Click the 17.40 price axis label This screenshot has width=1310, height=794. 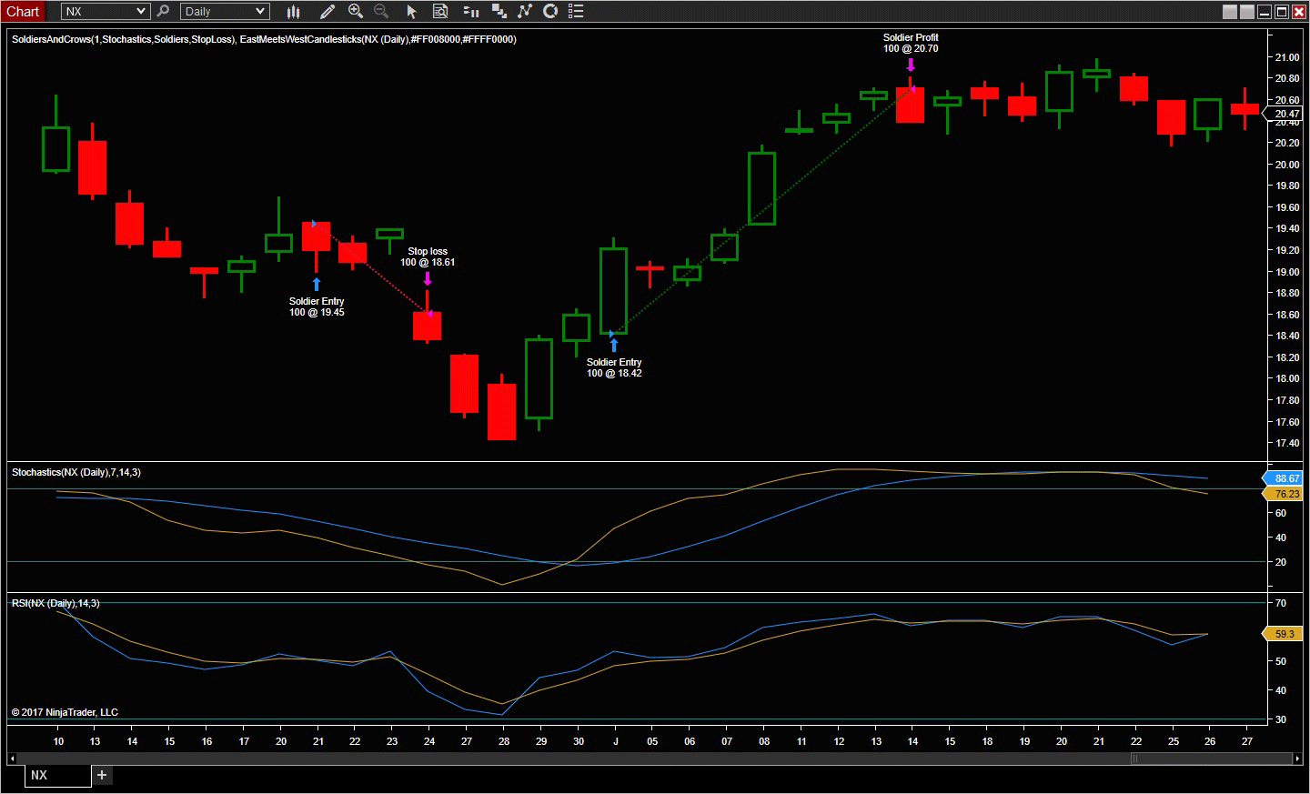point(1286,443)
